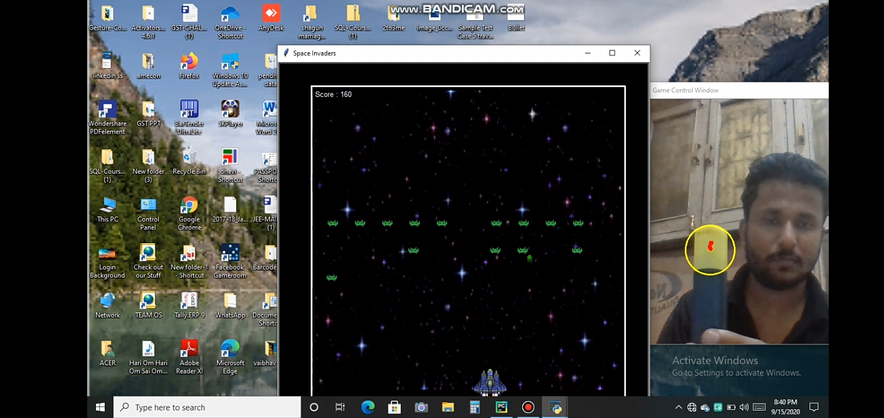Expand hidden icons in the system tray

(x=679, y=407)
